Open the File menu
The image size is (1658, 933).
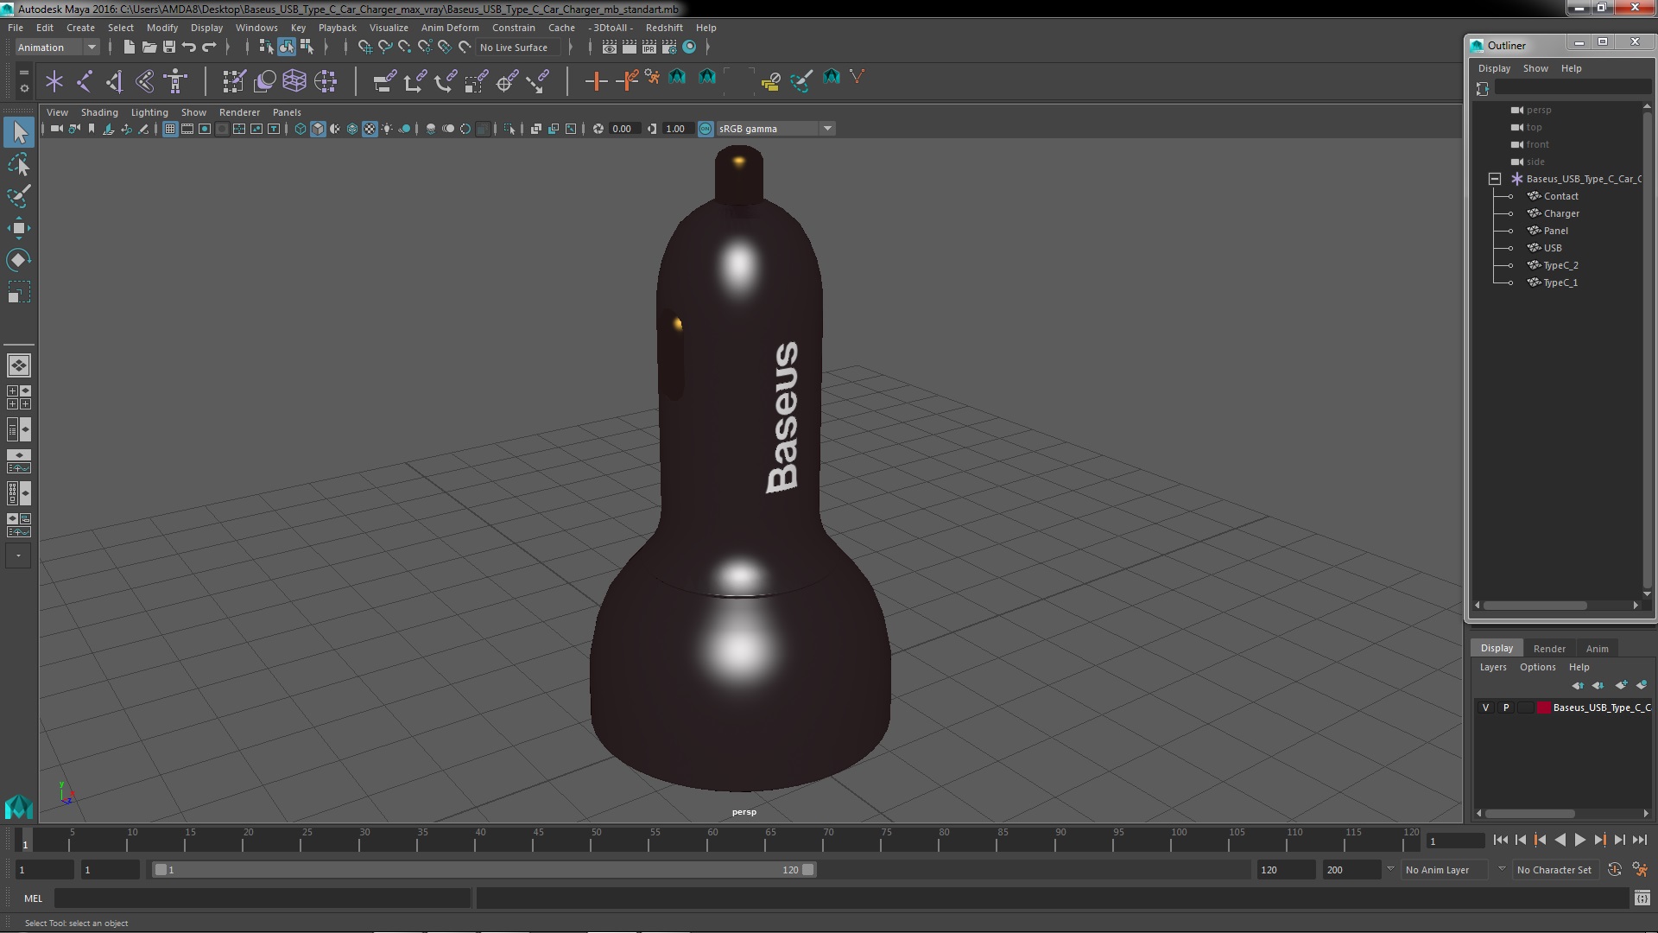point(16,28)
